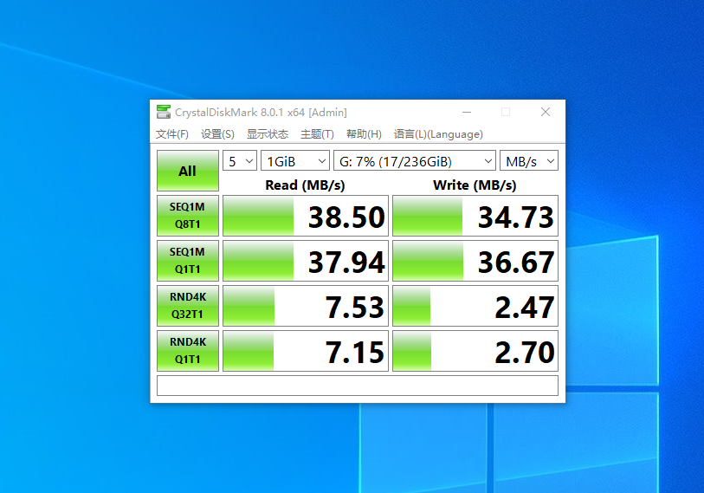This screenshot has width=704, height=493.
Task: Start the SEQ1M Q8T1 test
Action: (188, 216)
